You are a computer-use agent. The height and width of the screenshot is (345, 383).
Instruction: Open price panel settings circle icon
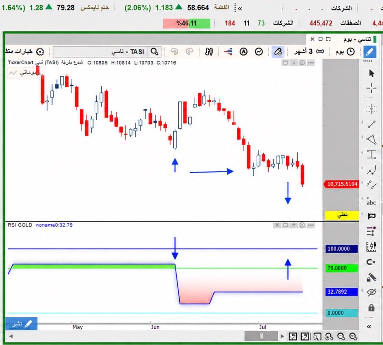click(x=302, y=63)
